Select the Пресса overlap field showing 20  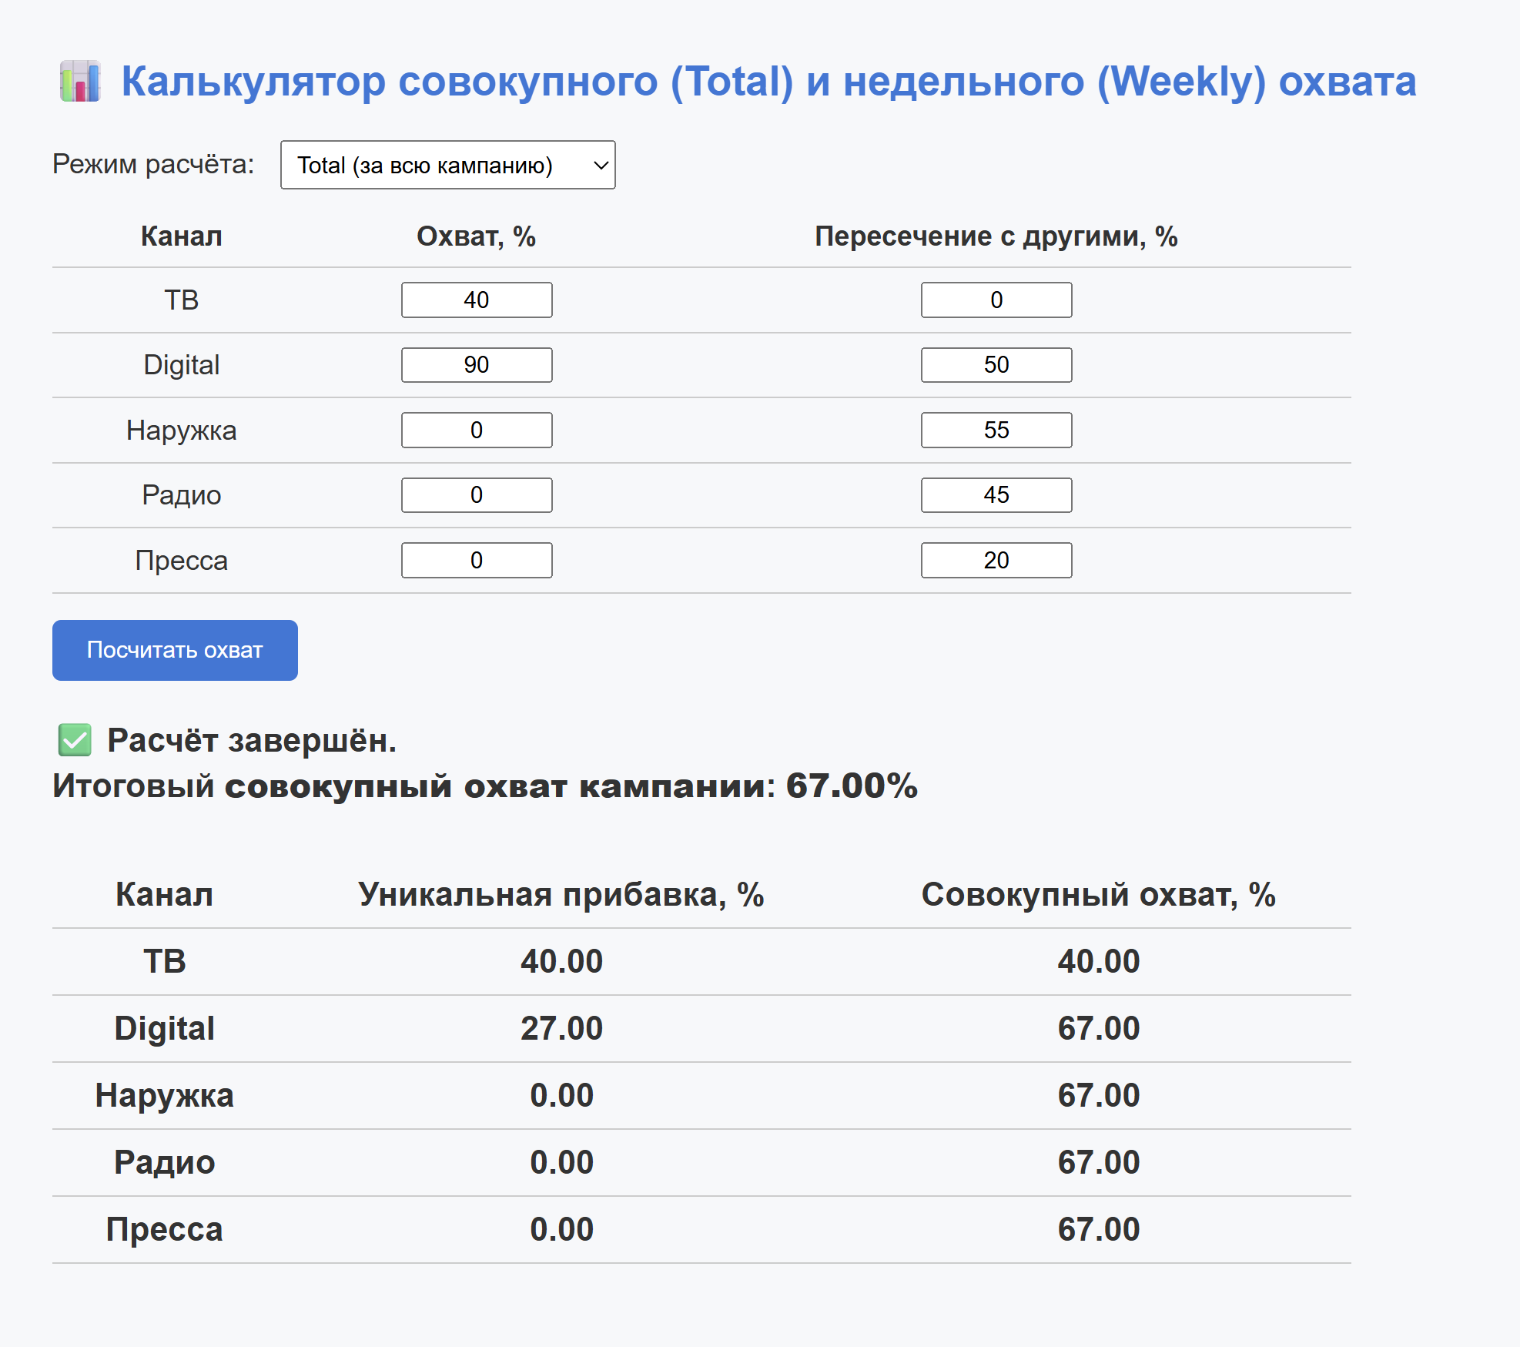pyautogui.click(x=996, y=560)
